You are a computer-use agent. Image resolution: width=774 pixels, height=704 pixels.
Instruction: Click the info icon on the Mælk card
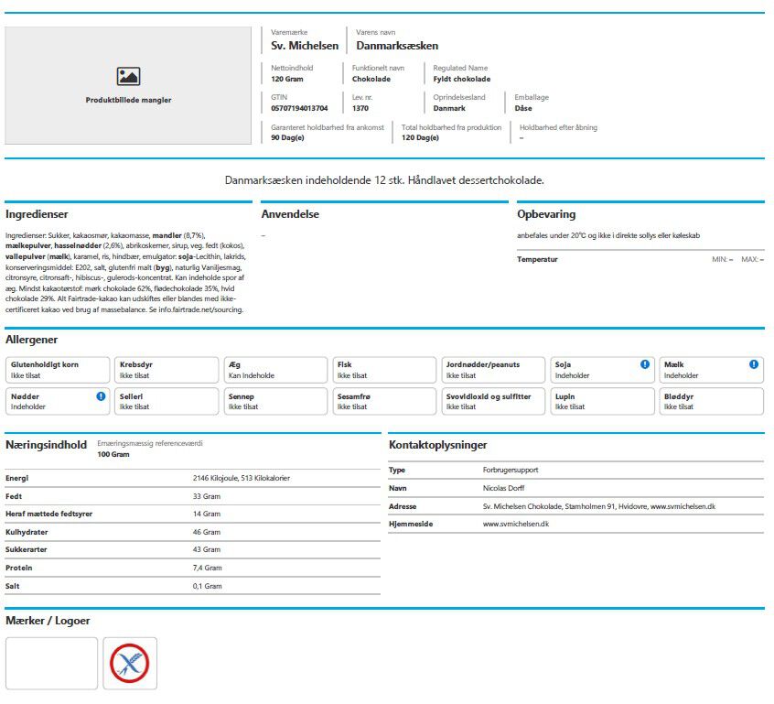click(x=753, y=364)
